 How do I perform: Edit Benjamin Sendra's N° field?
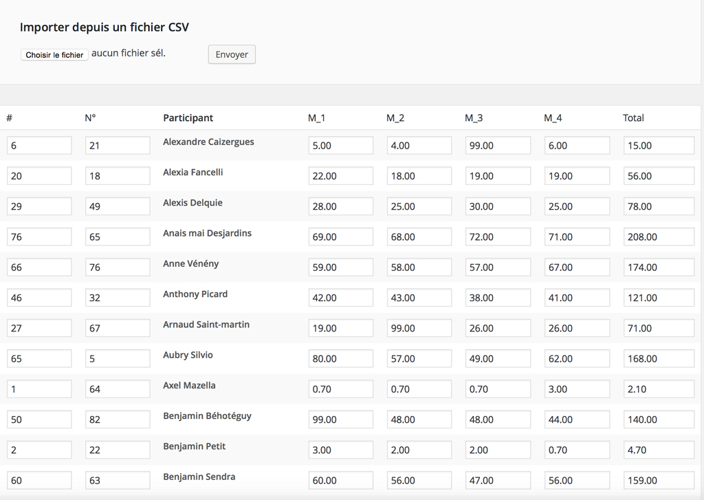tap(117, 481)
